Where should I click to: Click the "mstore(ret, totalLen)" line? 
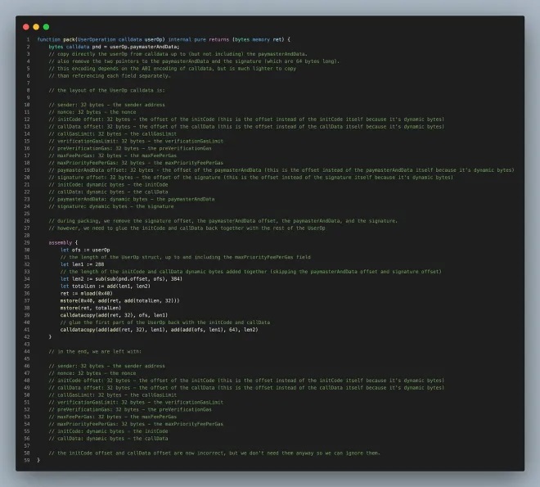[x=91, y=308]
